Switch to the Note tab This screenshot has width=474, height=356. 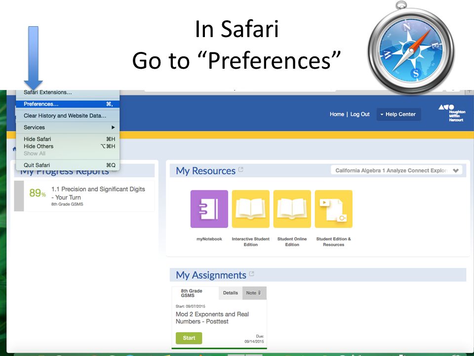254,293
